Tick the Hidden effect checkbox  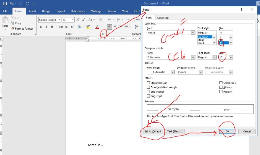(x=221, y=92)
